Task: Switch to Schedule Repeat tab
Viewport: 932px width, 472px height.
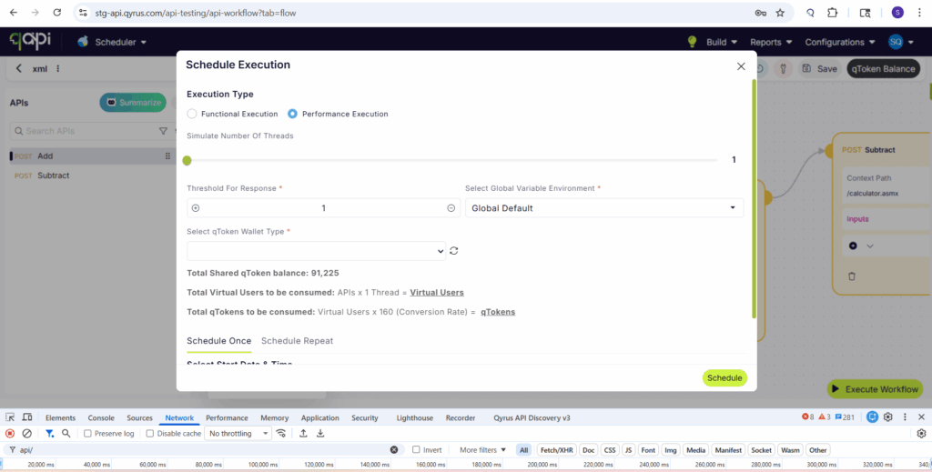Action: [x=298, y=341]
